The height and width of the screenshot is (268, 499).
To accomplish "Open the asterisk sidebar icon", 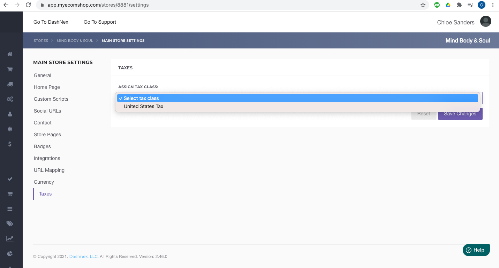I will [x=10, y=129].
